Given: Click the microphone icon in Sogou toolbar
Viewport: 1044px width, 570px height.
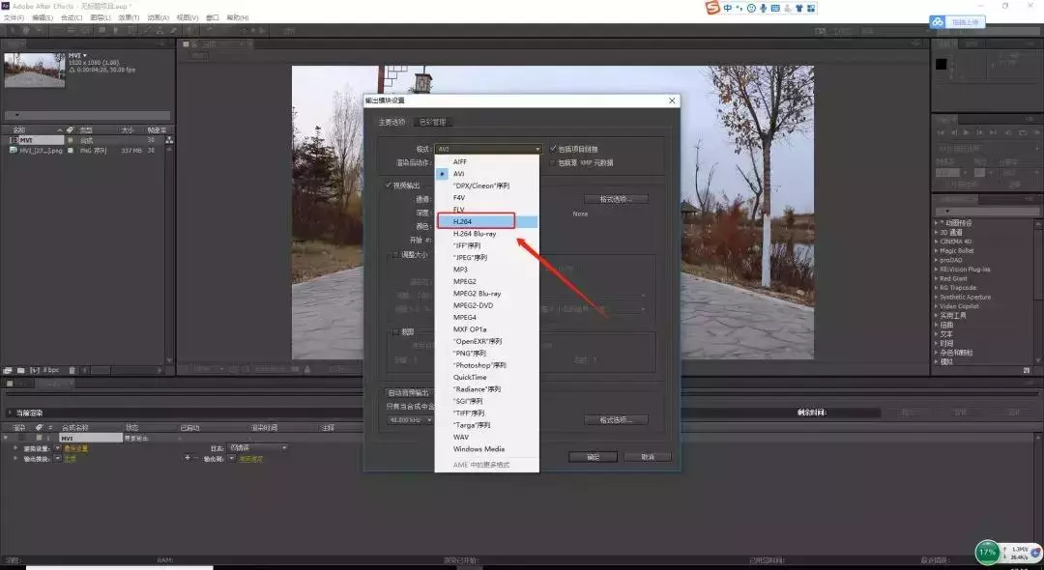Looking at the screenshot, I should (x=763, y=8).
